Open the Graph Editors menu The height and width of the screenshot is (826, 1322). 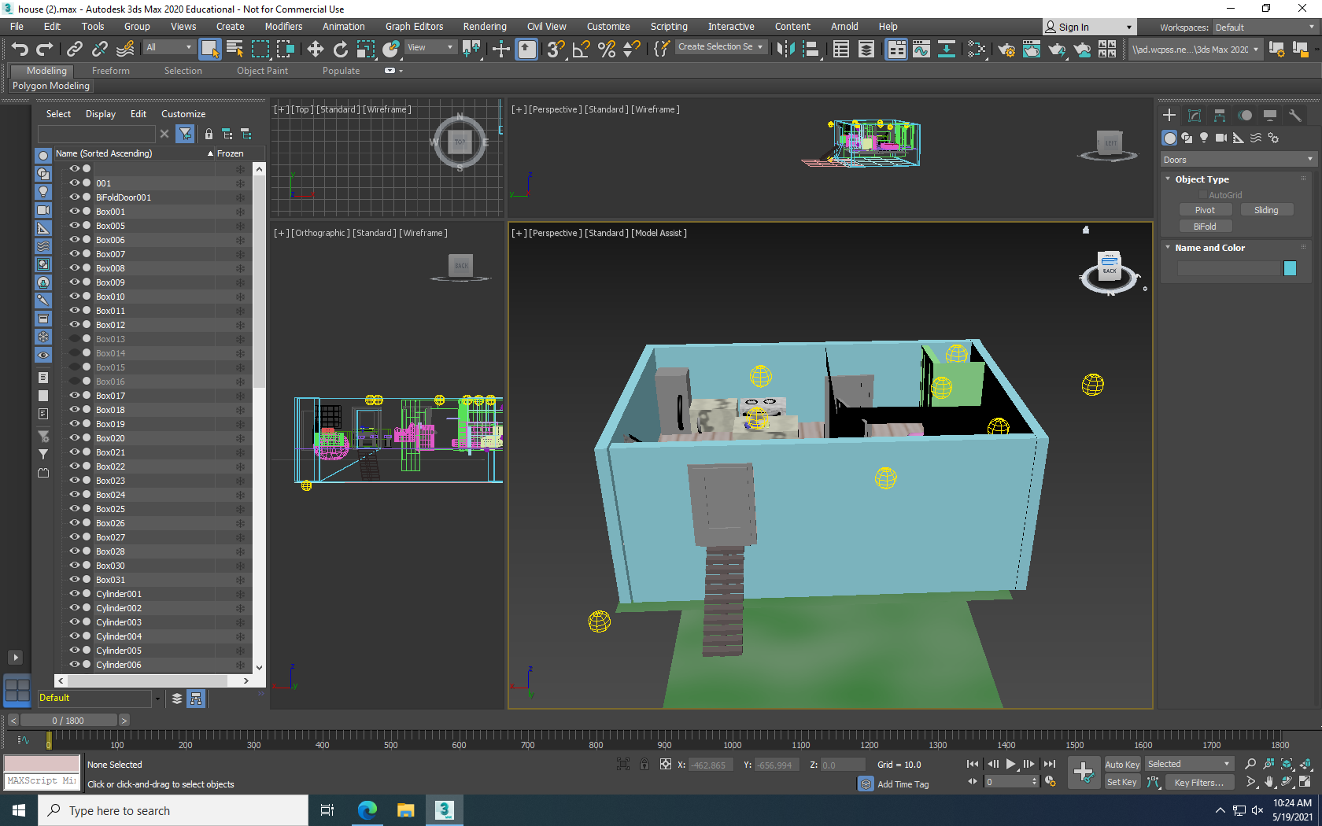(x=414, y=27)
